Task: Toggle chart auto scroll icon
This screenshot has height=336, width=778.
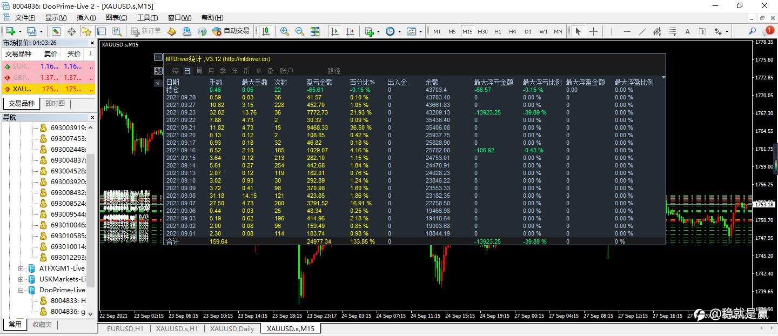Action: pos(334,31)
